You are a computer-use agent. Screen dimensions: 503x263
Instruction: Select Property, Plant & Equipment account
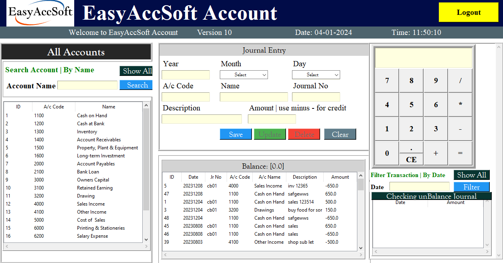click(x=73, y=148)
